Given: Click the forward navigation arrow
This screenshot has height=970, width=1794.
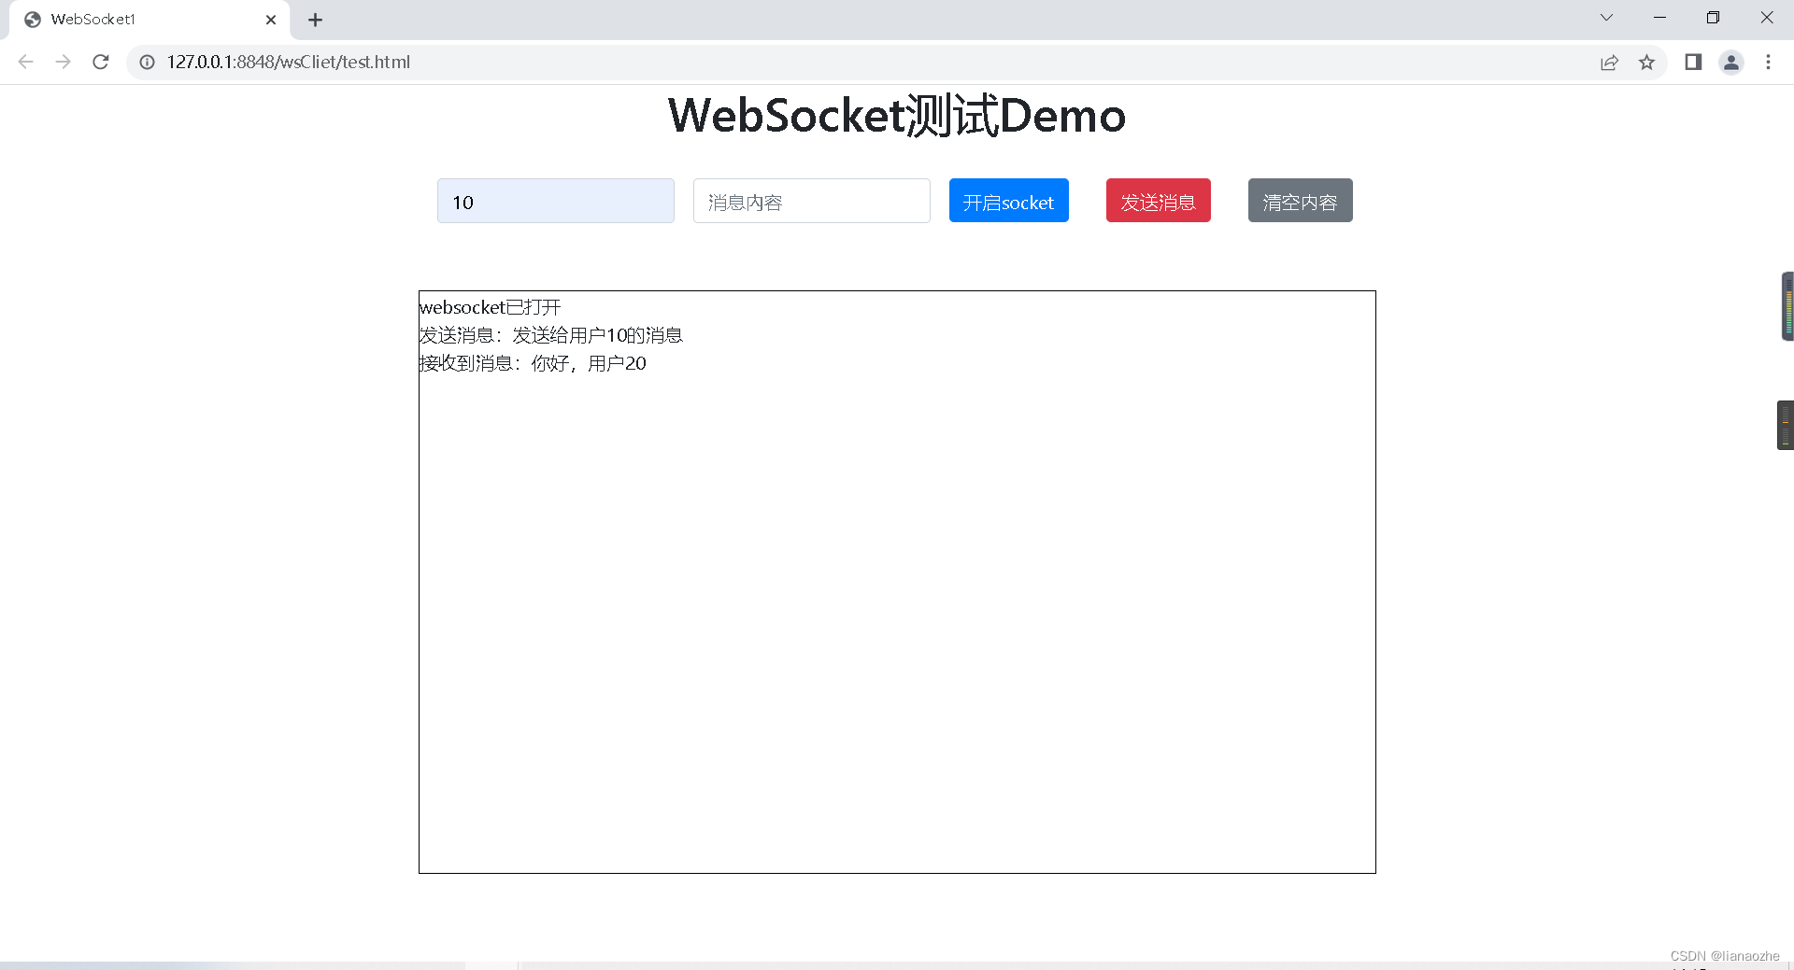Looking at the screenshot, I should point(63,62).
